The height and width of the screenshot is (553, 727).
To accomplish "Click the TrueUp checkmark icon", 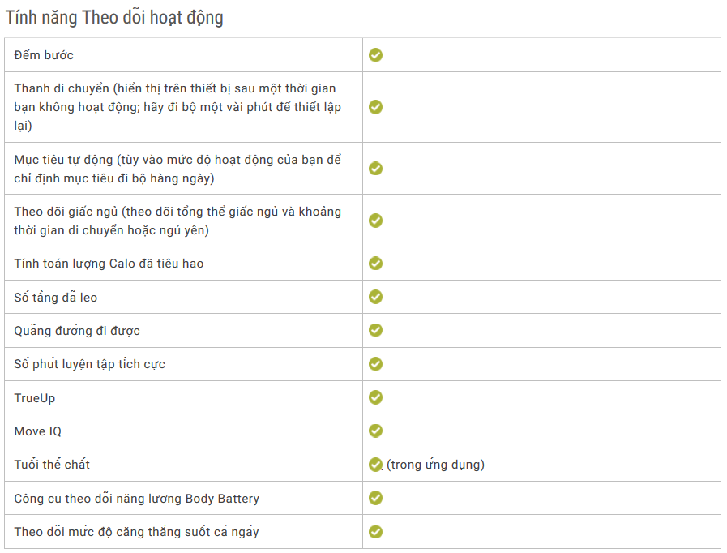I will 375,397.
